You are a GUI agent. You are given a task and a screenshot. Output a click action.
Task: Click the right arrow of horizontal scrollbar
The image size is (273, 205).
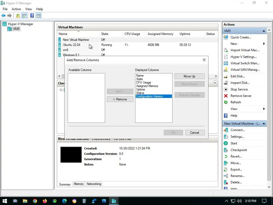click(216, 76)
